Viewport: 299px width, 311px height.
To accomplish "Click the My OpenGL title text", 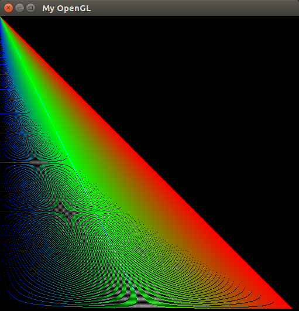I will tap(67, 9).
